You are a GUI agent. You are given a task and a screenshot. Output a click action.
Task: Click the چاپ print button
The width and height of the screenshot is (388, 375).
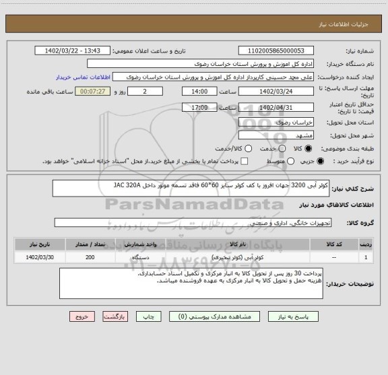click(148, 316)
